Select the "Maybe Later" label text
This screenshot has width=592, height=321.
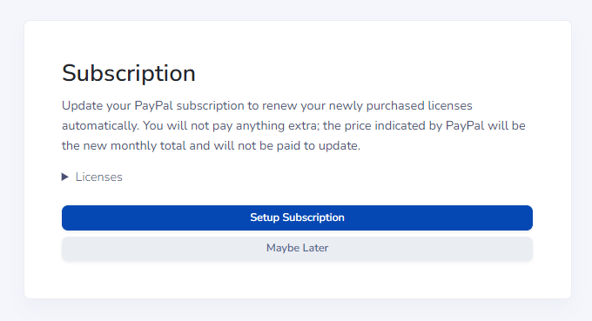click(297, 248)
